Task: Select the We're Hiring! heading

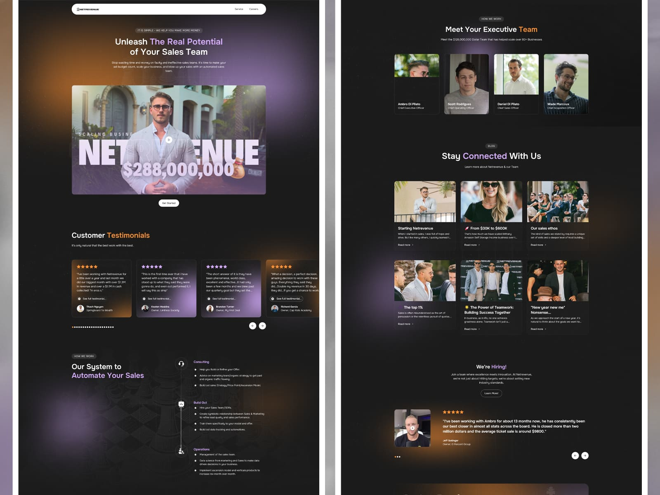Action: pyautogui.click(x=491, y=367)
